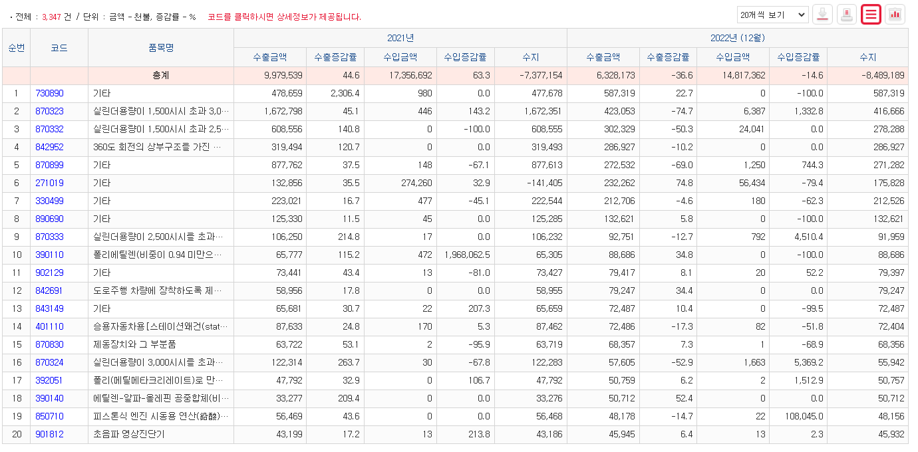Open code link 390140

coord(50,399)
